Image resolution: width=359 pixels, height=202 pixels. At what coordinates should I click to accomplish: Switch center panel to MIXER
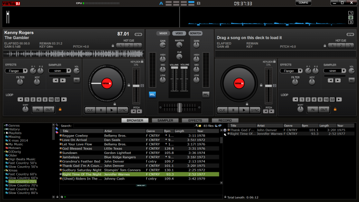click(163, 33)
